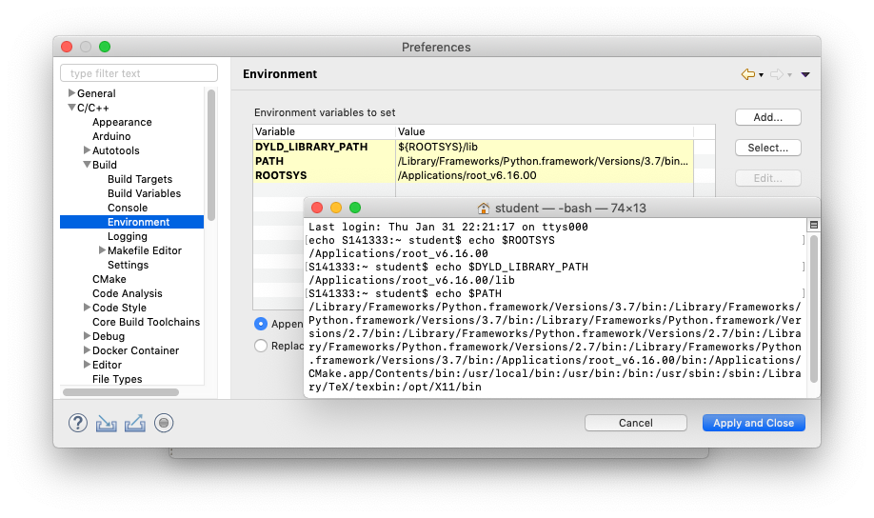Select the PATH variable row

(473, 161)
